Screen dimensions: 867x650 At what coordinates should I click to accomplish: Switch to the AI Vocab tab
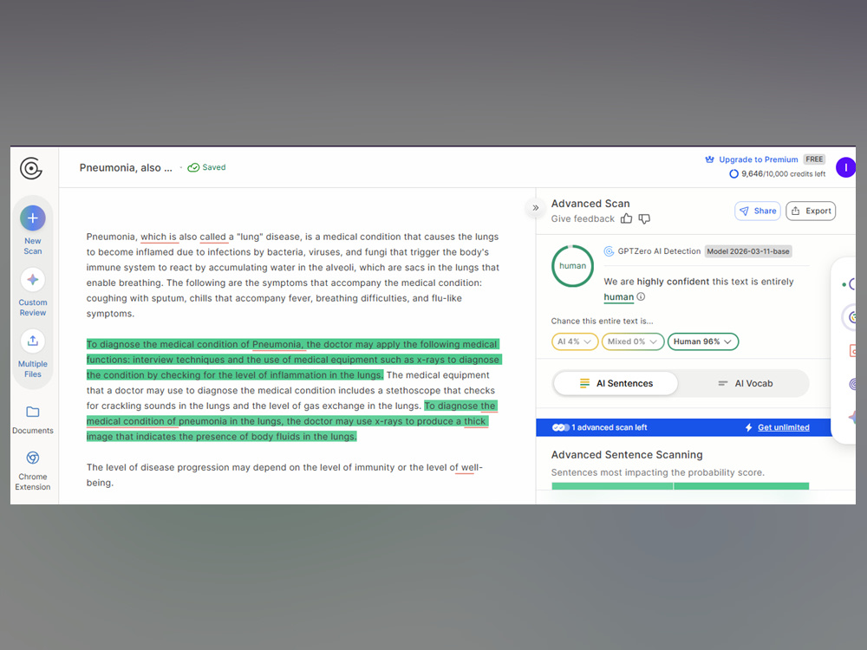pyautogui.click(x=745, y=383)
